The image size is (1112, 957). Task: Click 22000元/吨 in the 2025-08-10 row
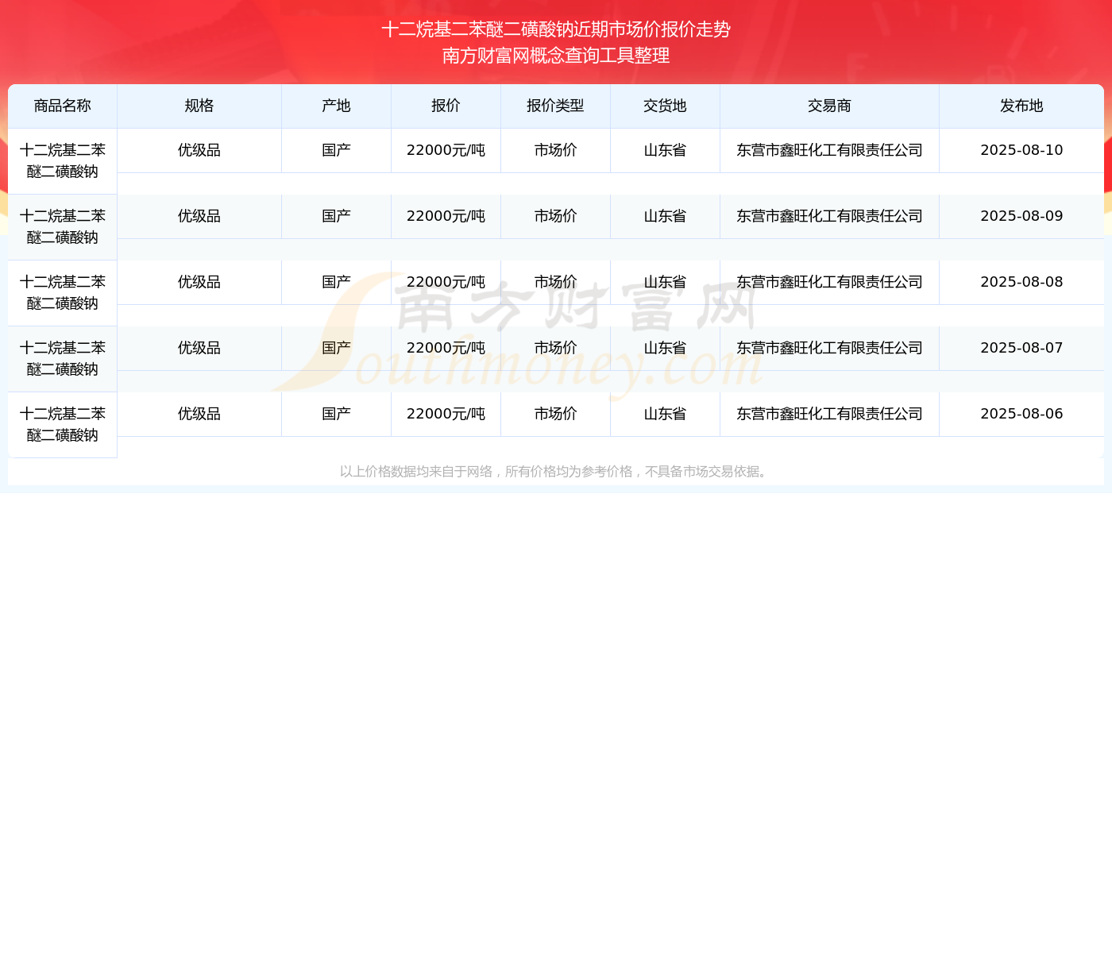[x=446, y=150]
